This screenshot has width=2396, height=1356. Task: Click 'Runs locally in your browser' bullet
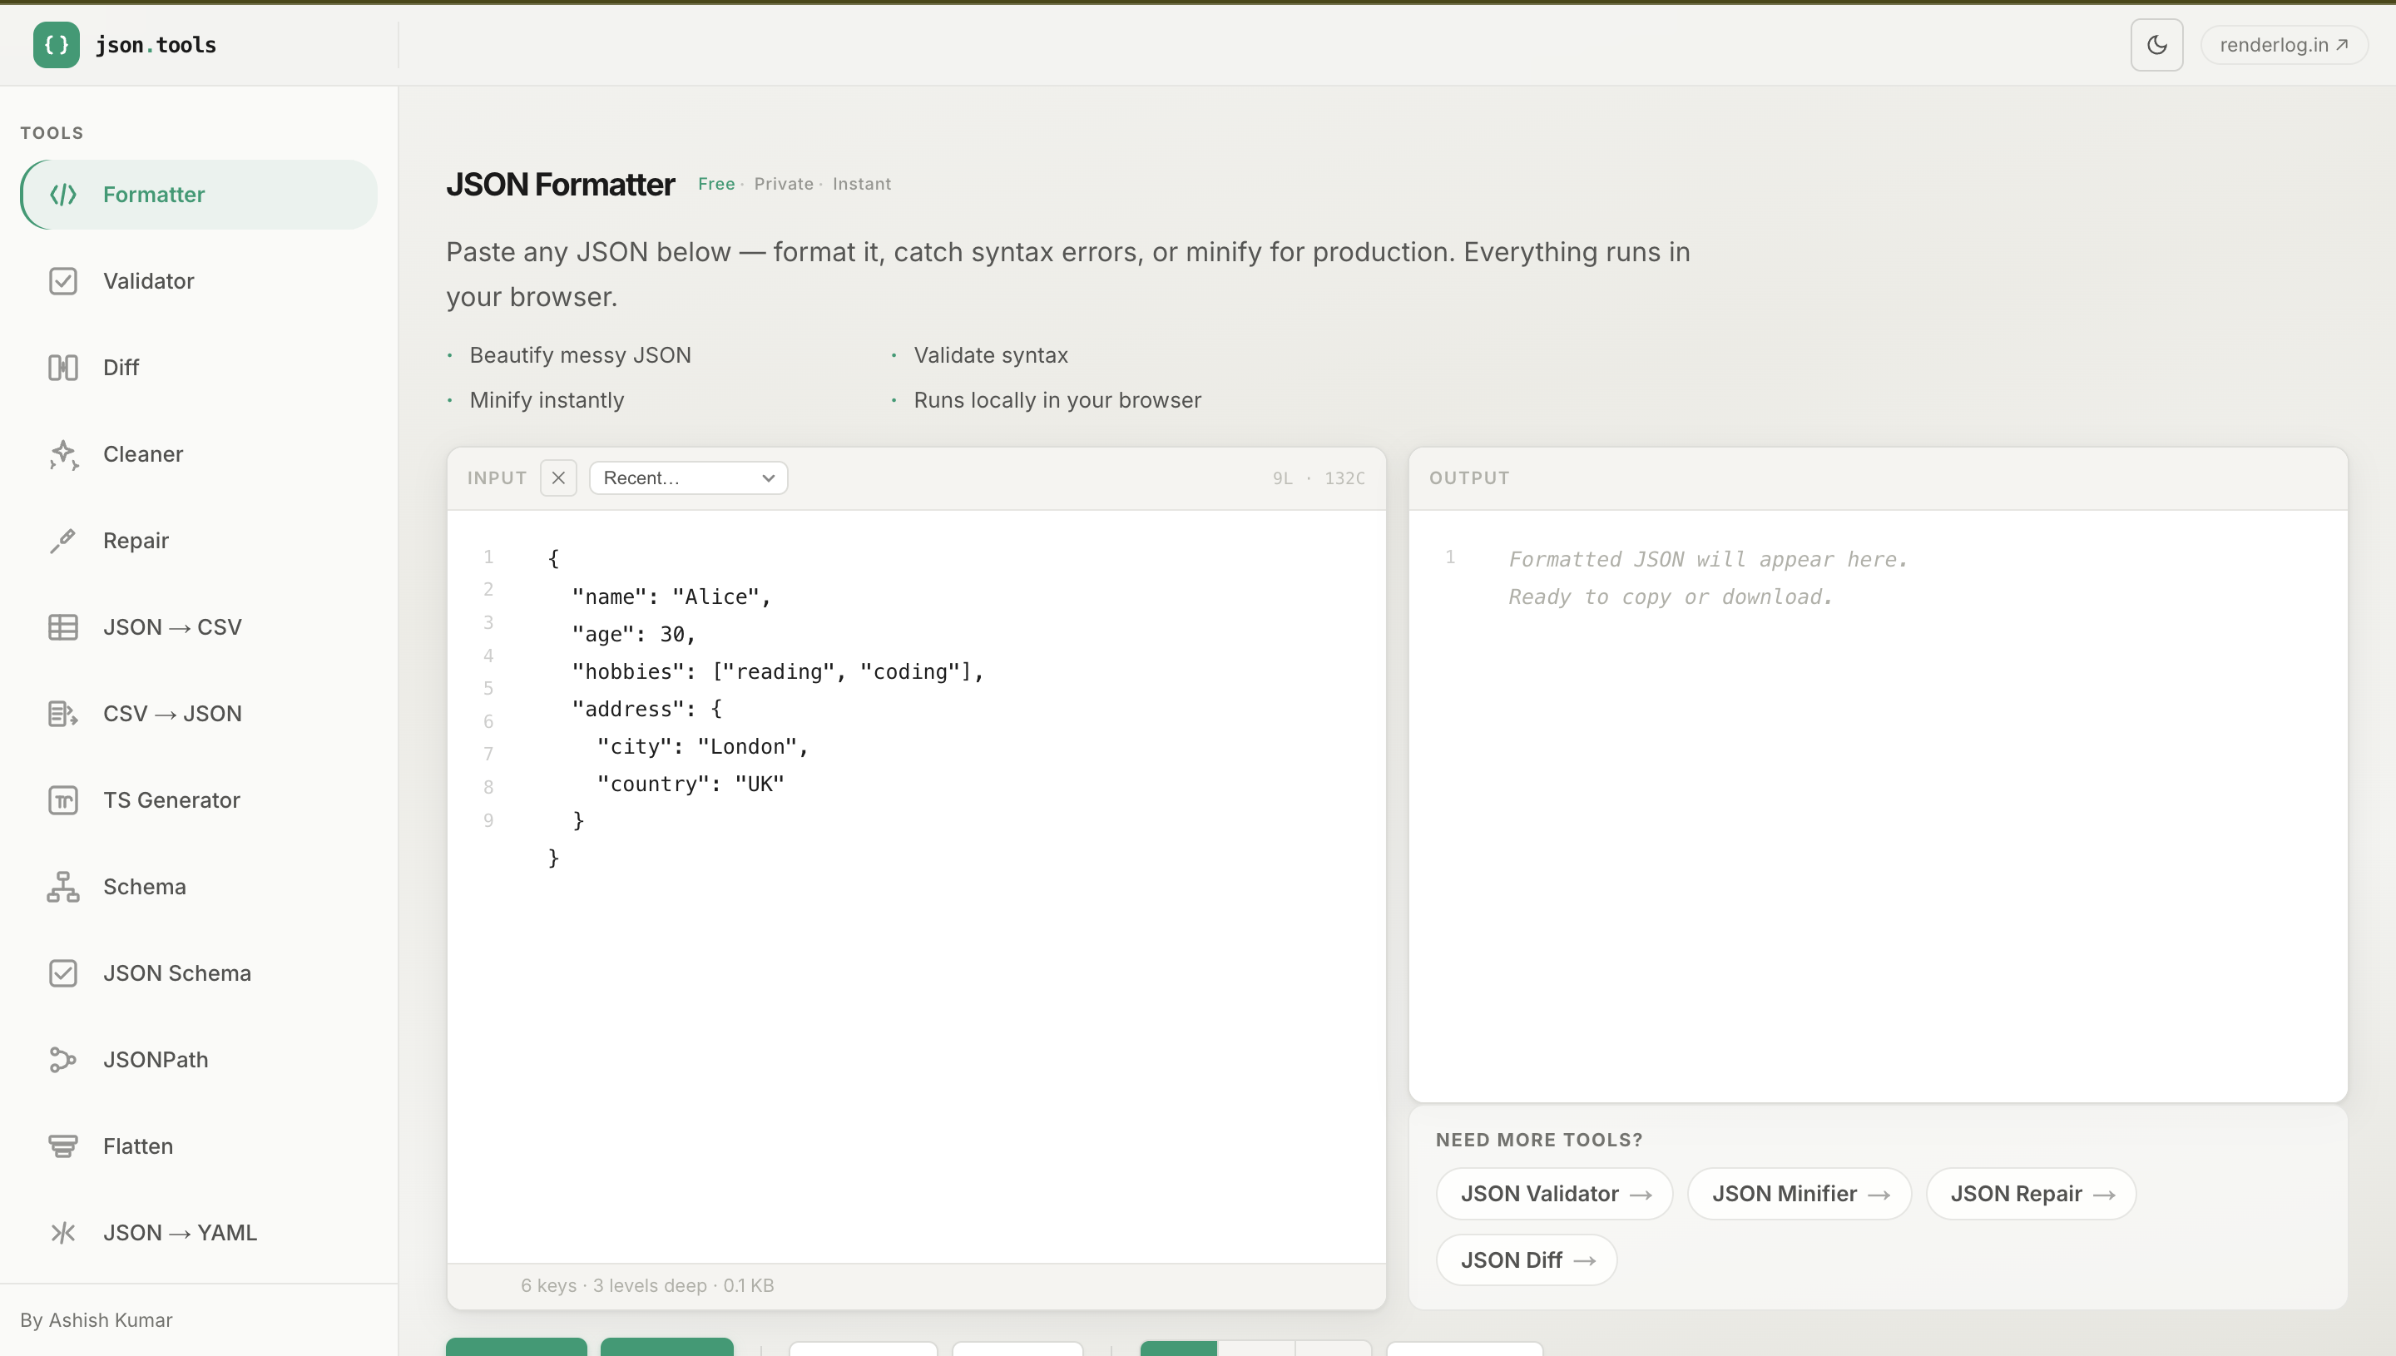tap(1057, 400)
